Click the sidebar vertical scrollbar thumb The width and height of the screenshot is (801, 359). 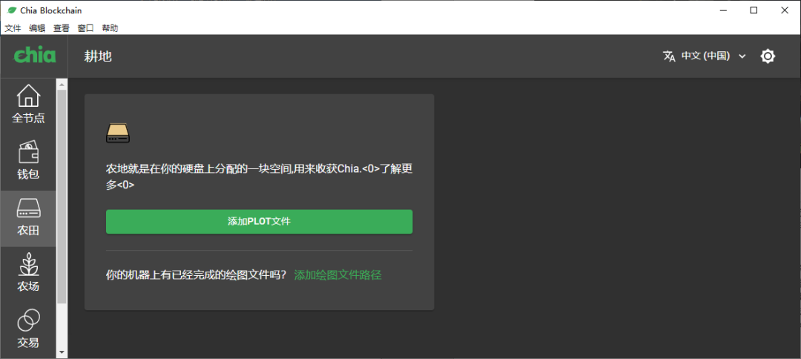(x=62, y=197)
